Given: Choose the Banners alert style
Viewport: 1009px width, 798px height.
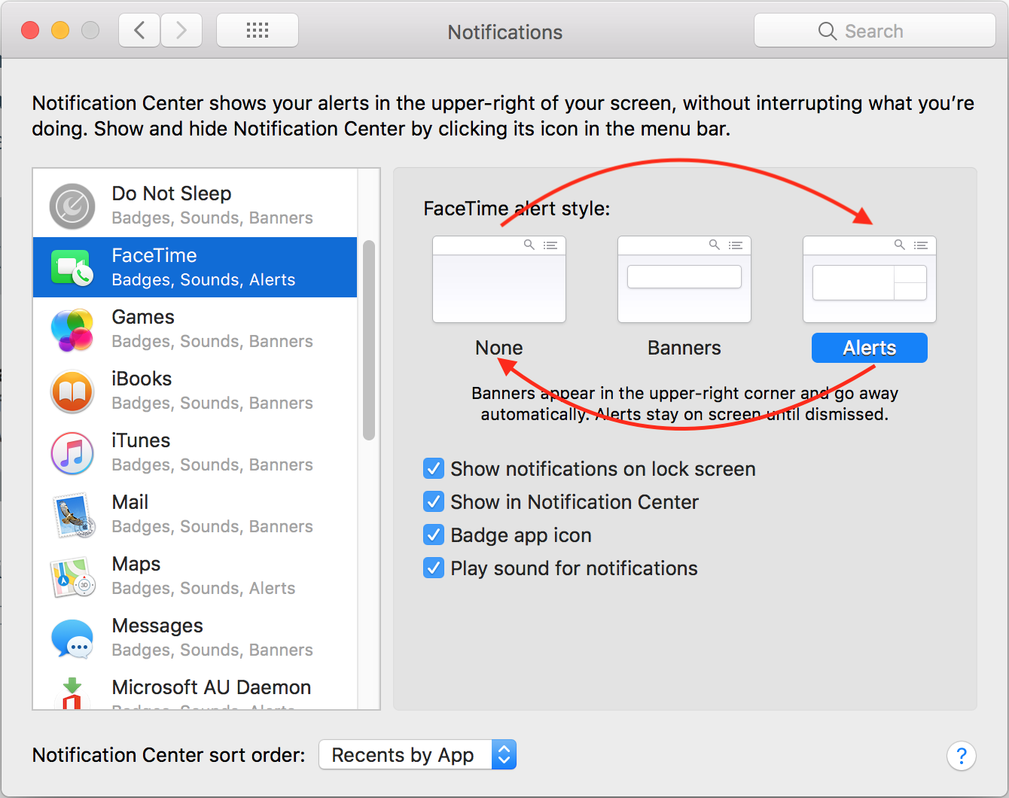Looking at the screenshot, I should (x=684, y=280).
